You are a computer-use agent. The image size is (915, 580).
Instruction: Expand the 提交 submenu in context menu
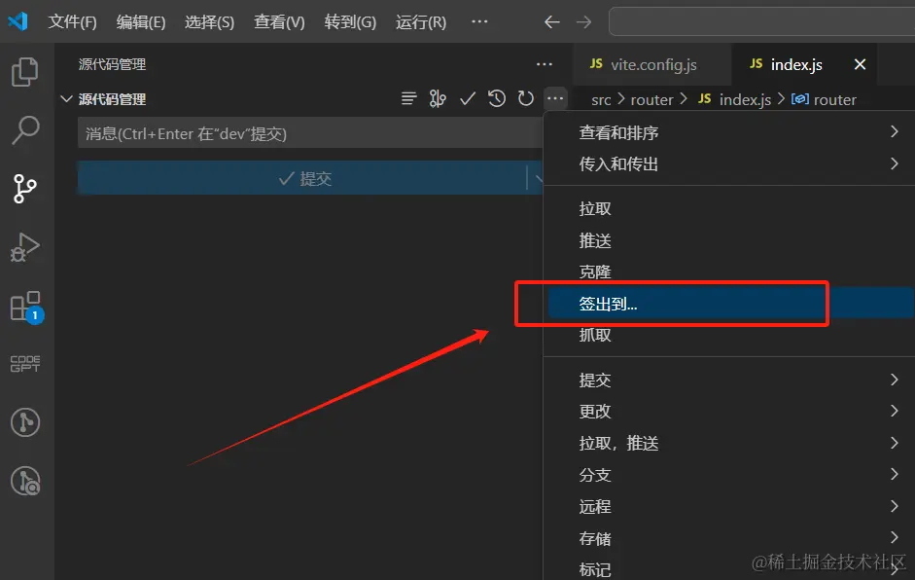(729, 380)
